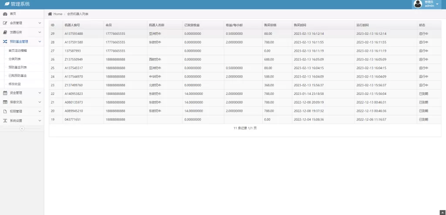Click run time 2022-12-06 11:16:57
The width and height of the screenshot is (446, 215).
371,119
